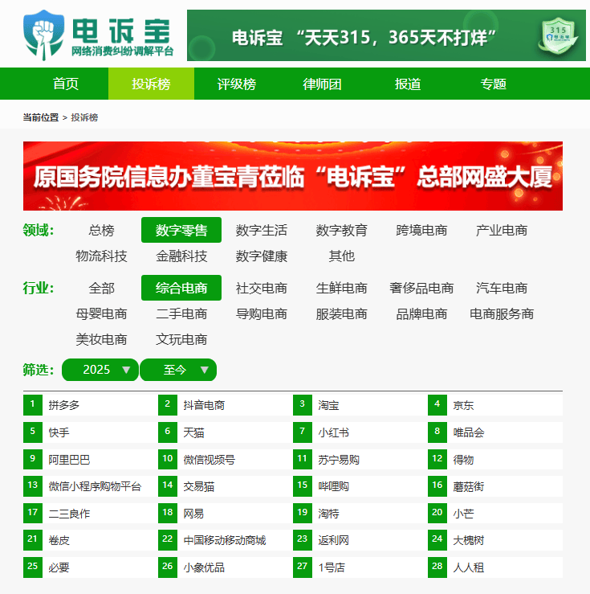The image size is (590, 594).
Task: Select the 社交电商 industry filter
Action: [x=262, y=288]
